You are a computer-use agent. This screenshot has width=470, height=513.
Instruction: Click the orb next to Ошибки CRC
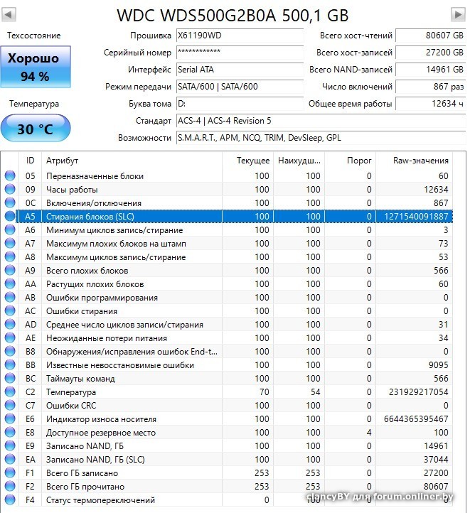[x=10, y=406]
